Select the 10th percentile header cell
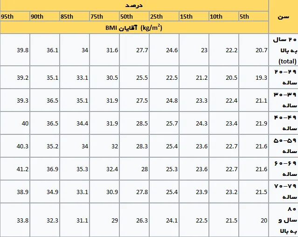This screenshot has width=298, height=237. 224,16
